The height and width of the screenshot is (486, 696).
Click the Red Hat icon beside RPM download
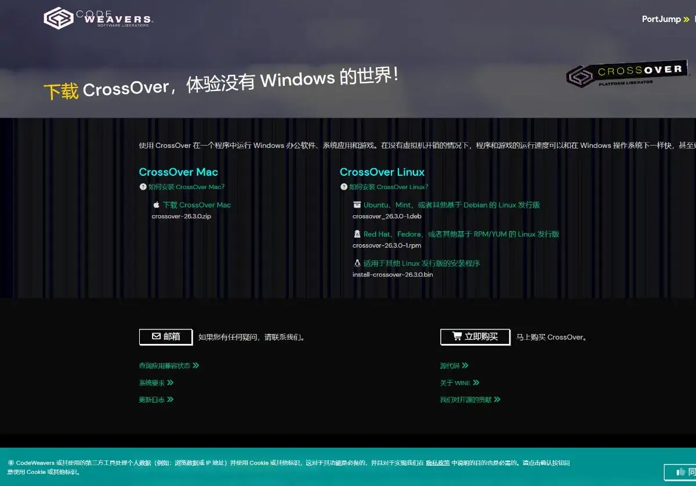tap(357, 234)
